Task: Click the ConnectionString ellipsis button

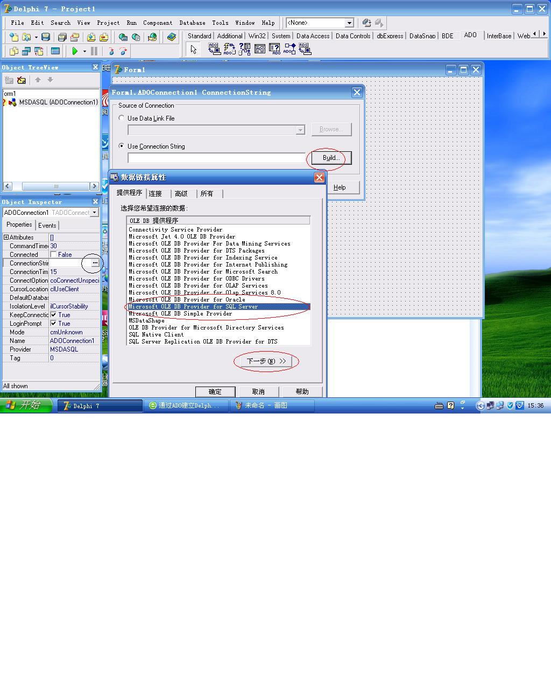Action: pyautogui.click(x=95, y=263)
